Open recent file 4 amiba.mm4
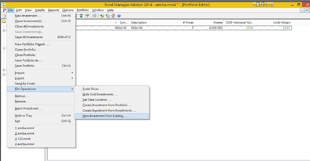 click(41, 144)
